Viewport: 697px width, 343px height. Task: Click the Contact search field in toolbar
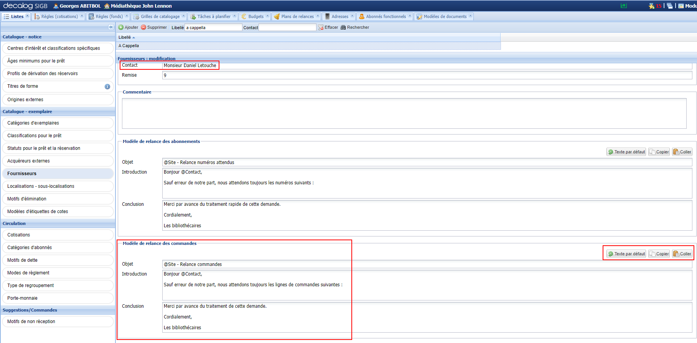287,27
